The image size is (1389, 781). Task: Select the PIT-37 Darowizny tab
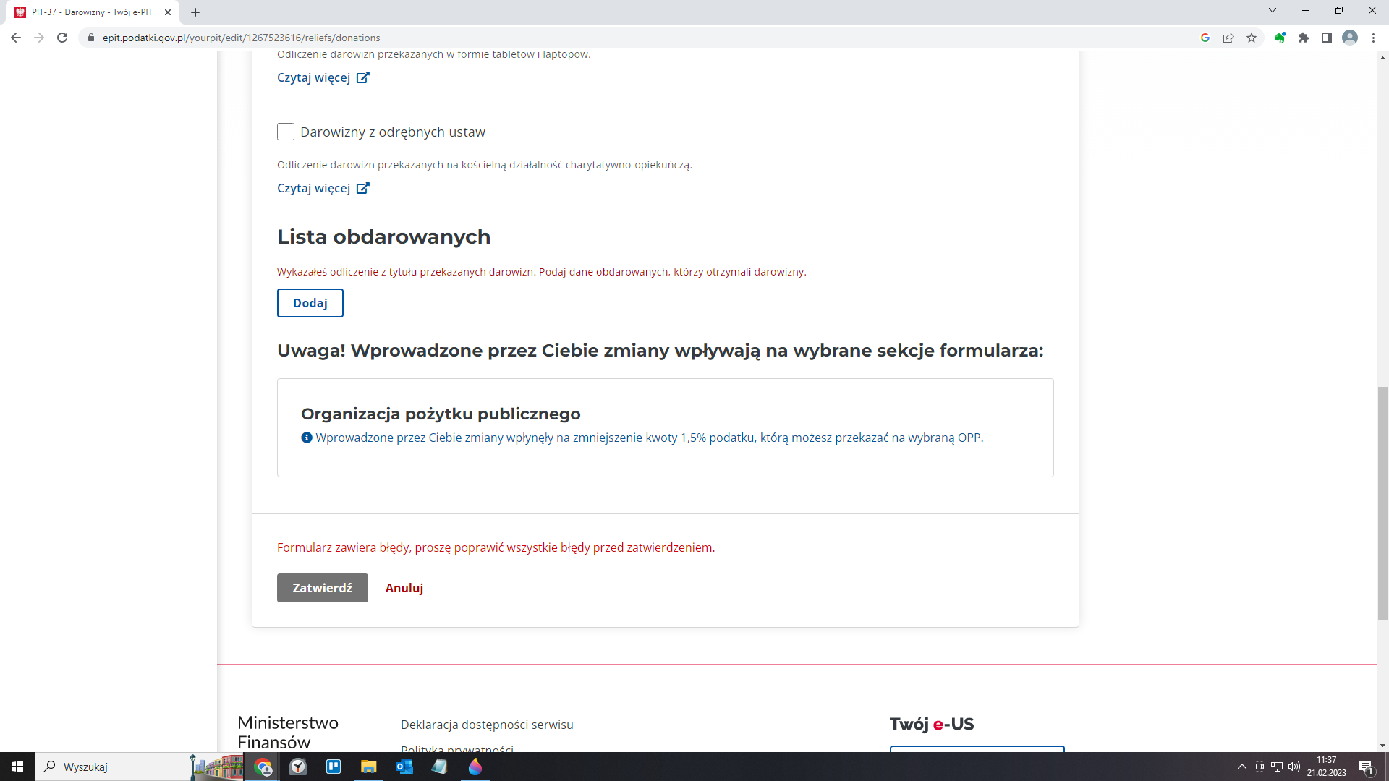coord(92,12)
